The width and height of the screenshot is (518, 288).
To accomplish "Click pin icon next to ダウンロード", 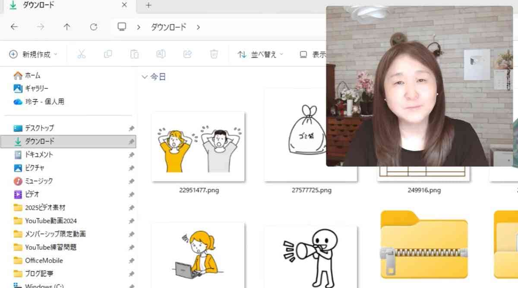I will pyautogui.click(x=131, y=141).
